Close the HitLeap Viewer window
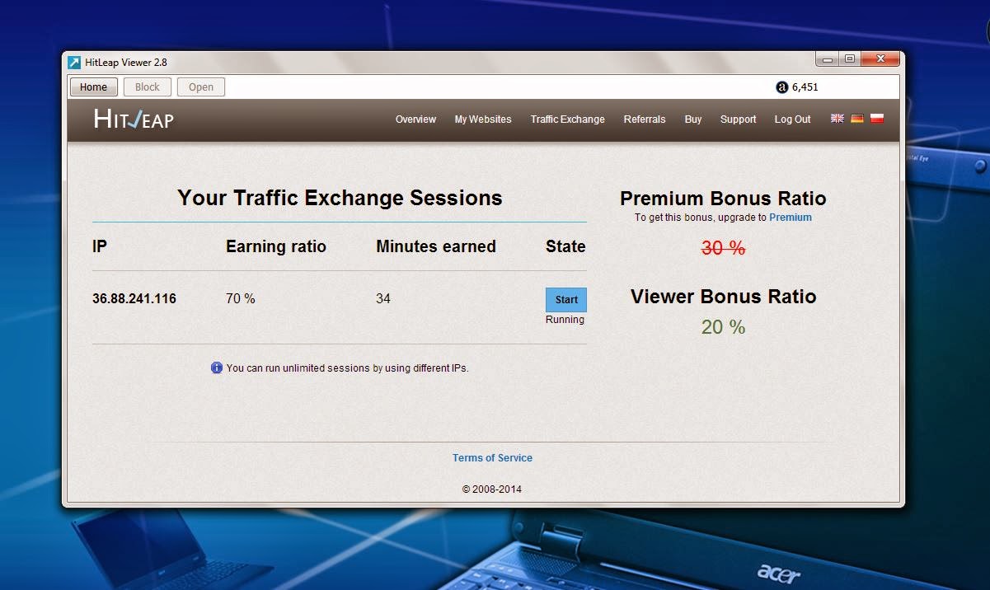The height and width of the screenshot is (590, 990). pyautogui.click(x=881, y=59)
